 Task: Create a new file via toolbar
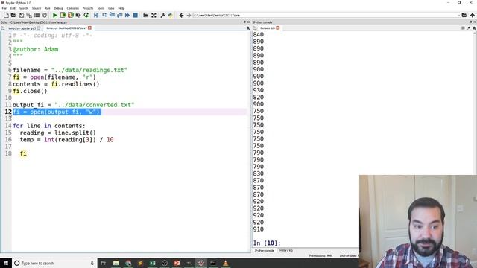click(6, 15)
